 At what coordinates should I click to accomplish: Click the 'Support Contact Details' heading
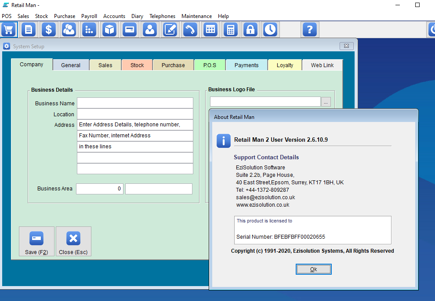click(266, 157)
